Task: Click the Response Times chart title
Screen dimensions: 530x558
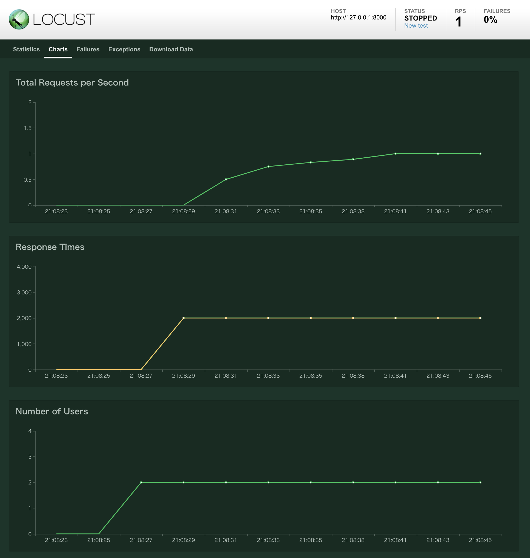Action: (50, 247)
